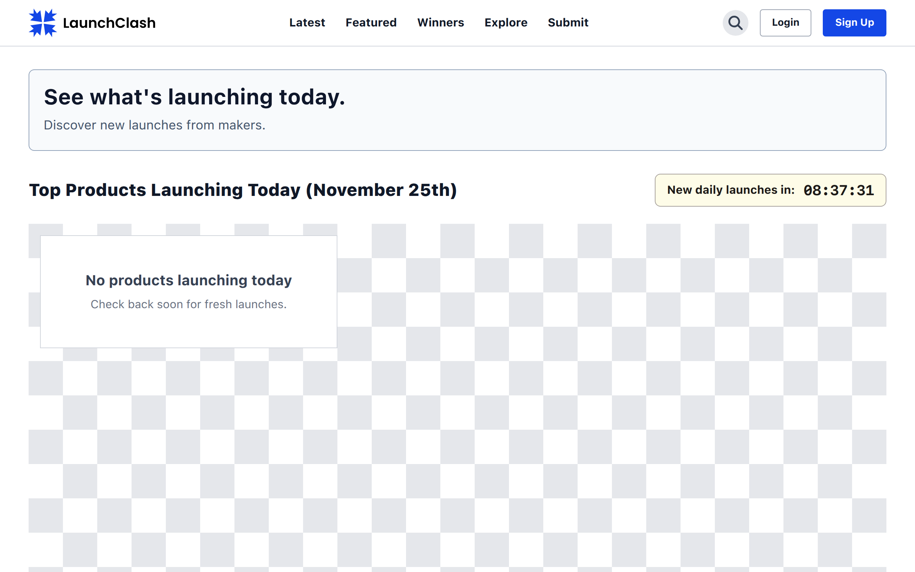
Task: Click the "Check back soon for fresh launches." text
Action: click(x=189, y=304)
